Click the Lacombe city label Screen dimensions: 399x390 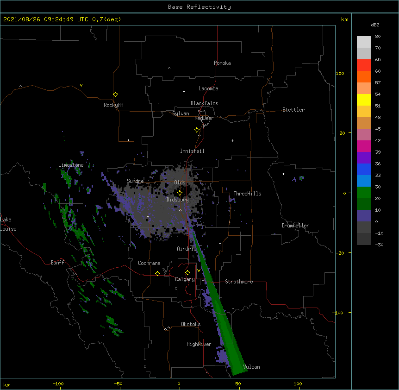tap(208, 88)
